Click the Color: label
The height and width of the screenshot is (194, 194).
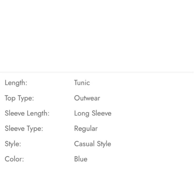14,159
